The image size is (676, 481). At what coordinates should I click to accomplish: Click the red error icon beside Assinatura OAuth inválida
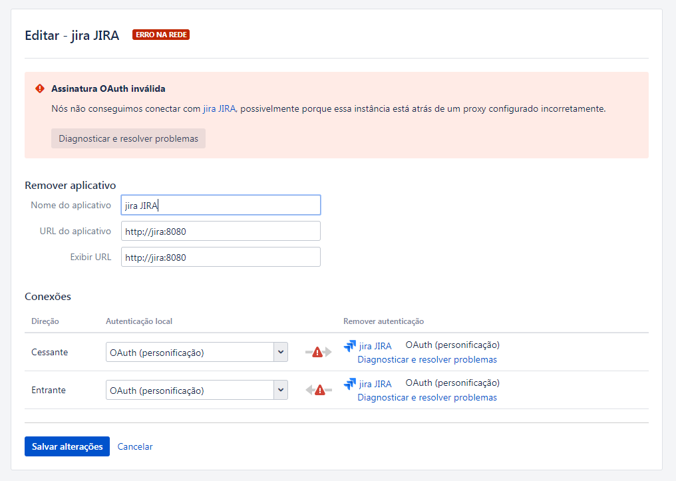click(40, 88)
